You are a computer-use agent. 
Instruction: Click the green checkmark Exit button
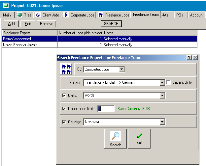point(139,139)
